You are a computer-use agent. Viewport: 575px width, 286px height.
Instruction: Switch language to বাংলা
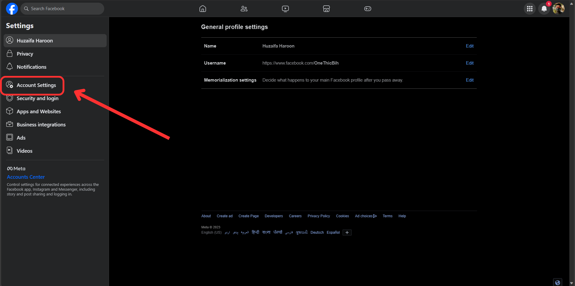[x=266, y=233]
